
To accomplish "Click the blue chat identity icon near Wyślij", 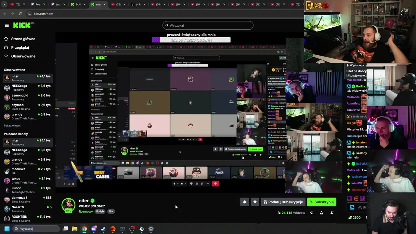I will [x=352, y=207].
